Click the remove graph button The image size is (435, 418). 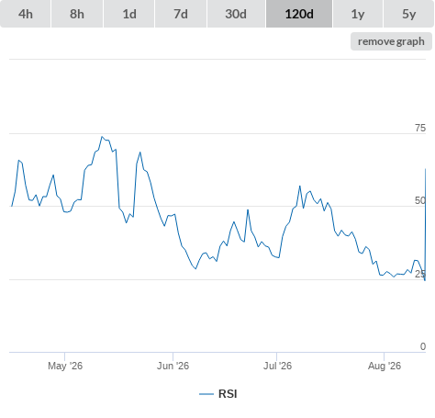pos(391,41)
